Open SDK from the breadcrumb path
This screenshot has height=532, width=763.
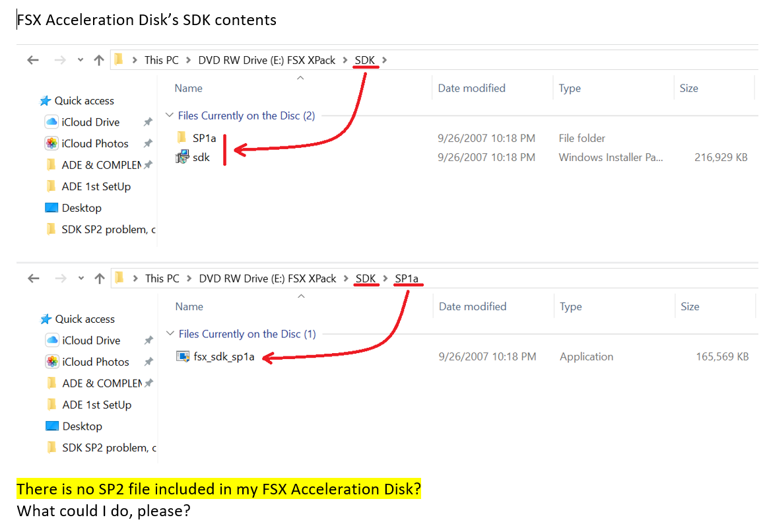[365, 60]
